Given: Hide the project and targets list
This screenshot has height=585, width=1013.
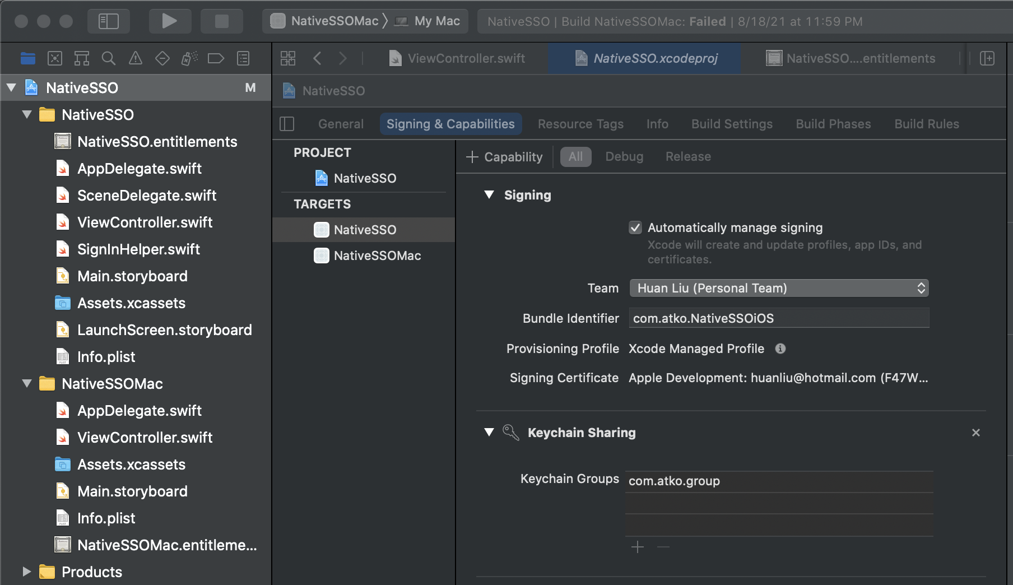Looking at the screenshot, I should pos(287,124).
